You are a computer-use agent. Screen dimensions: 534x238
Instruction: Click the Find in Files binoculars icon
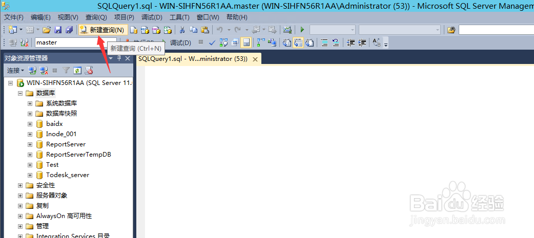(x=451, y=30)
